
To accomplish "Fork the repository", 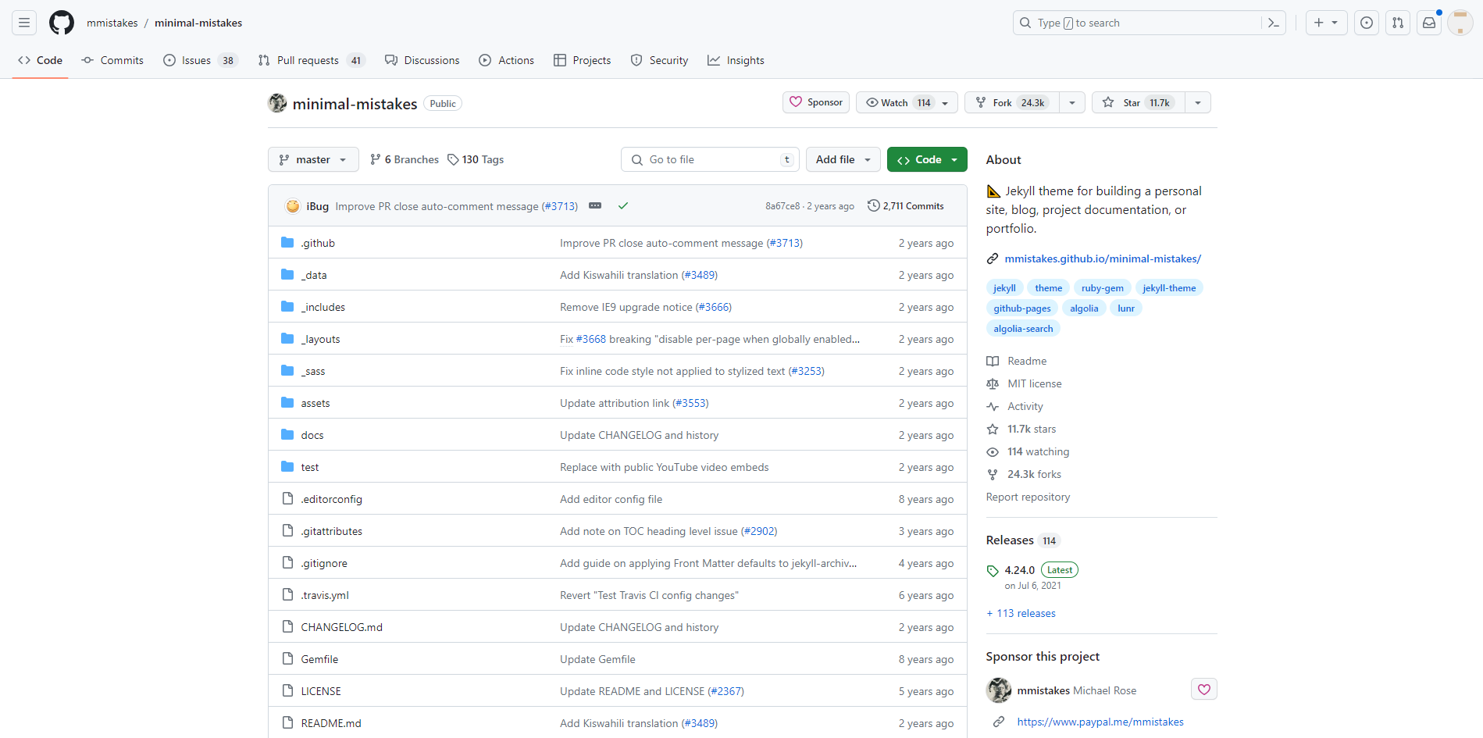I will (x=1012, y=102).
